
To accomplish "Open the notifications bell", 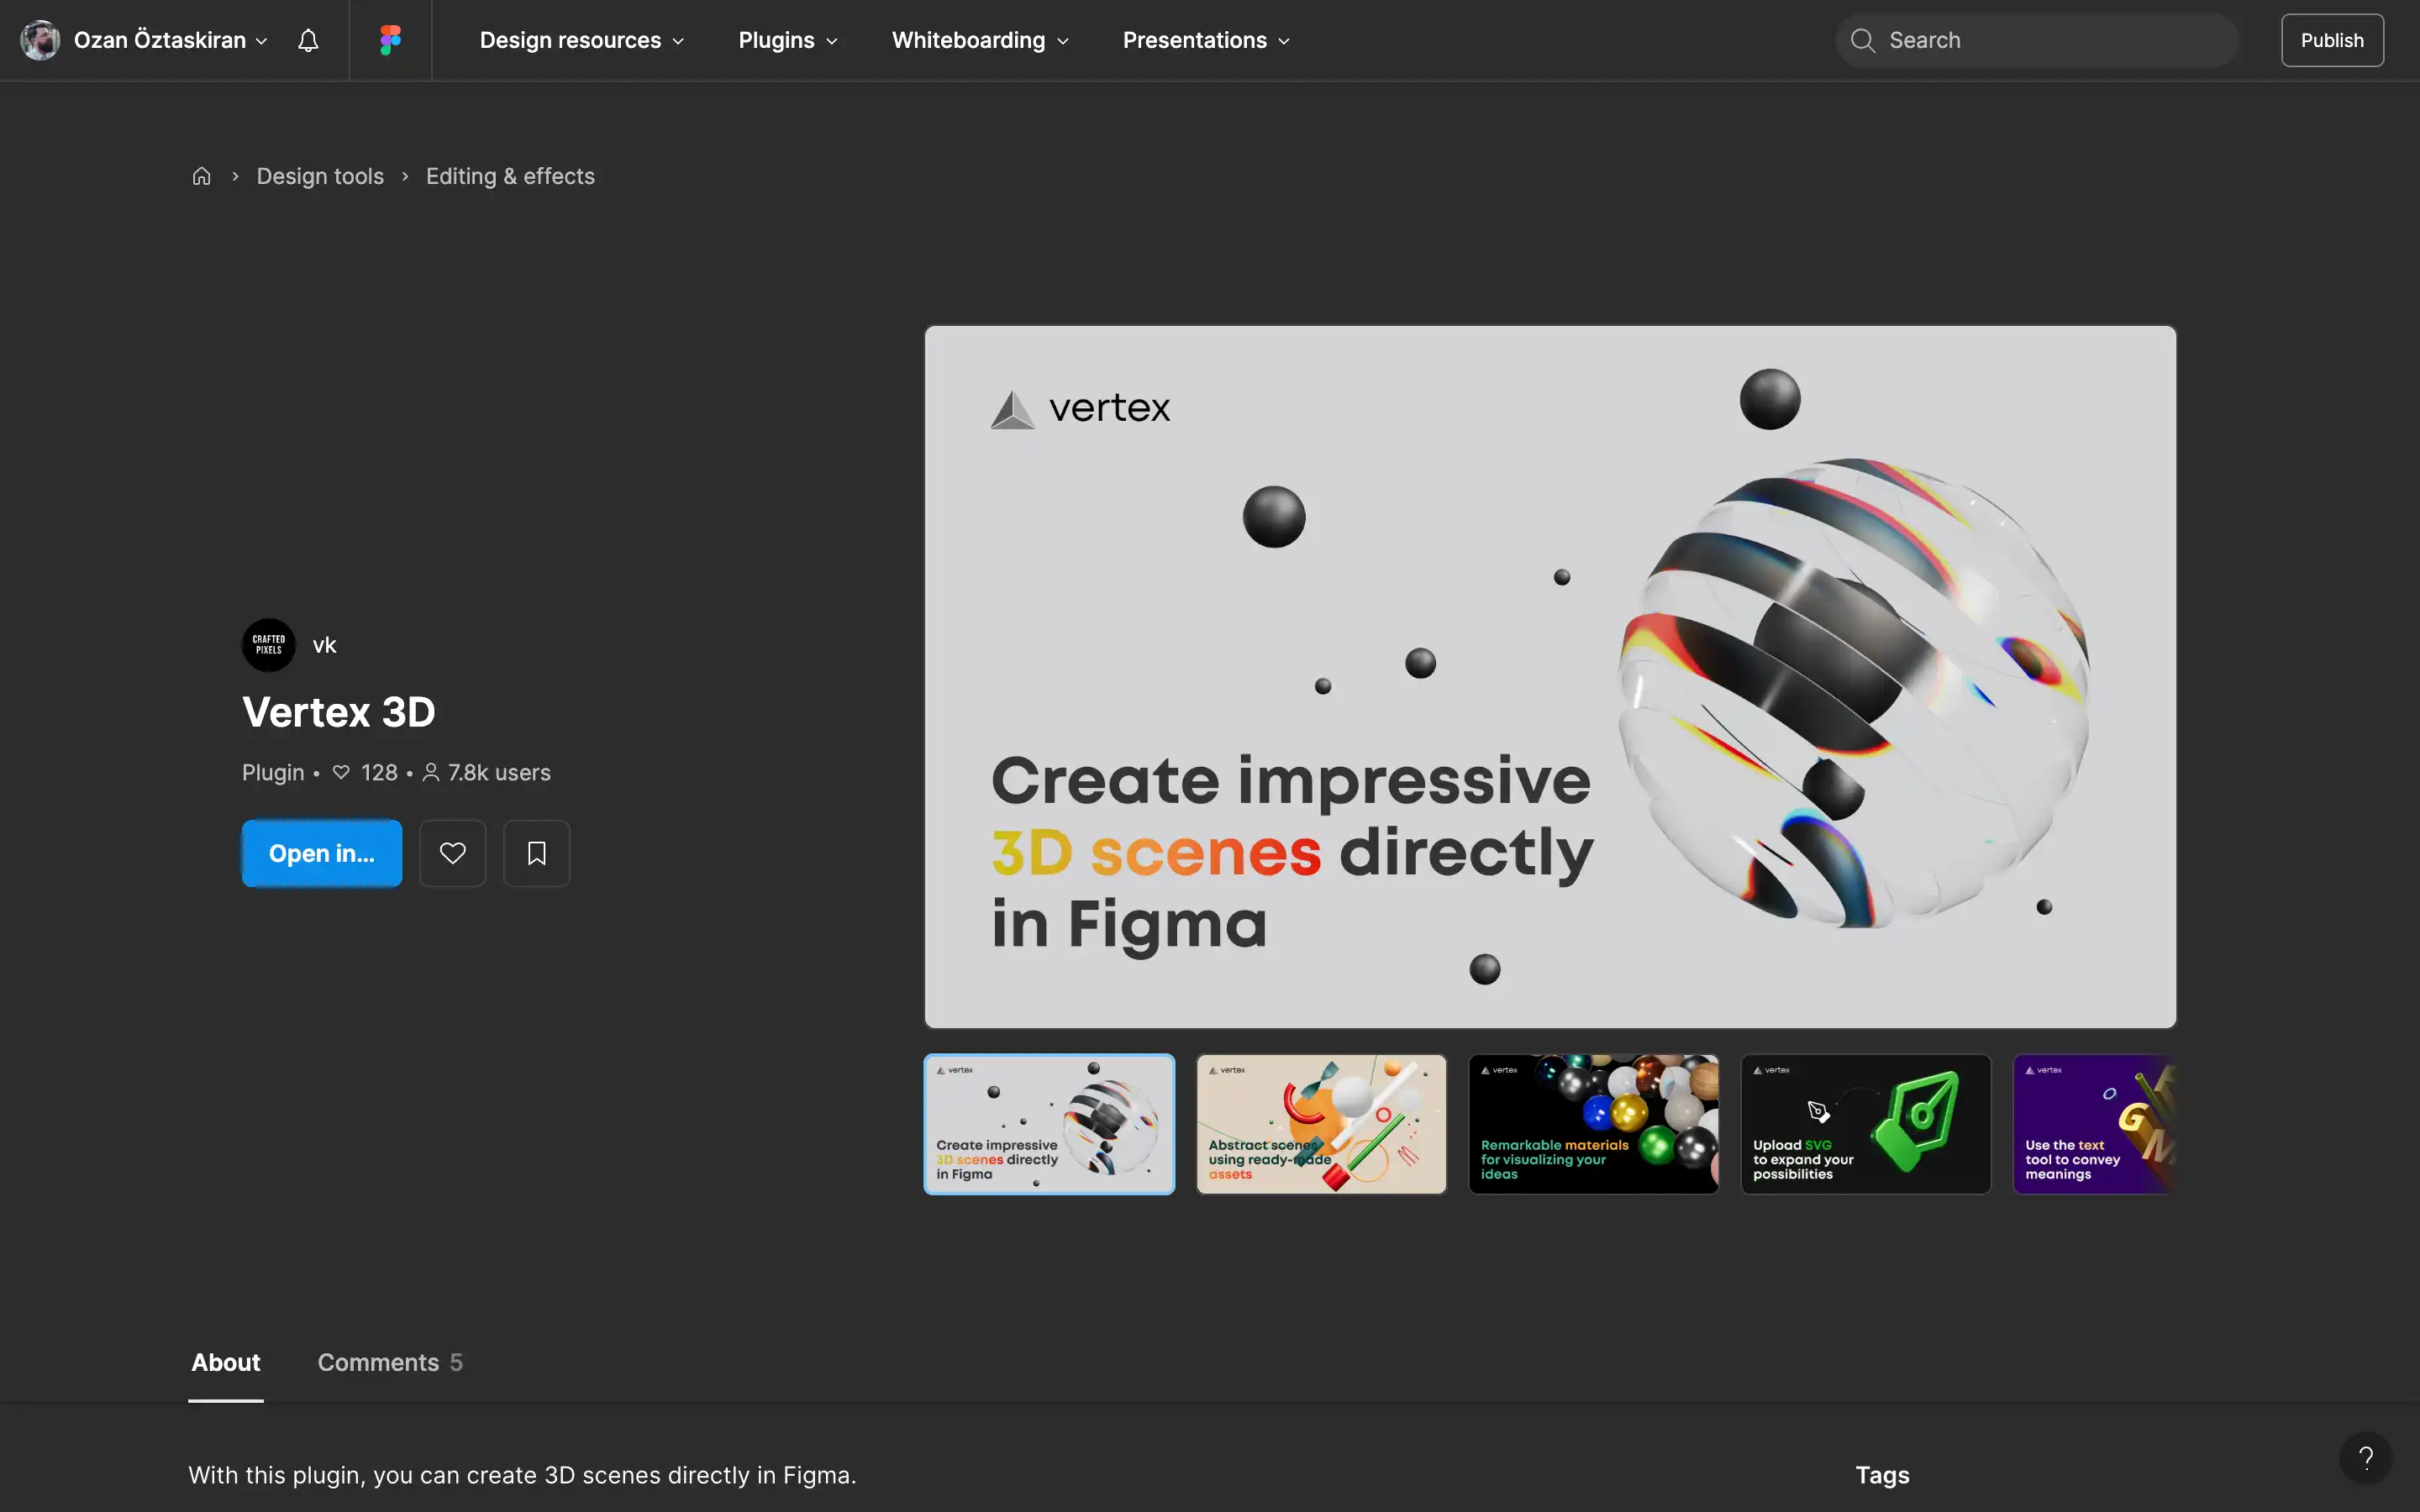I will 308,40.
